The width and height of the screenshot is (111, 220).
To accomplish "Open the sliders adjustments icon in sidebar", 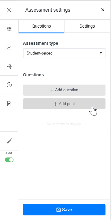I will [x=9, y=66].
